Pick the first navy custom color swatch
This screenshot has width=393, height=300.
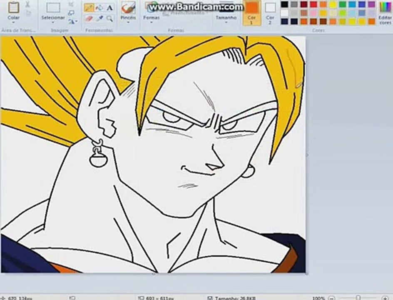tap(284, 22)
